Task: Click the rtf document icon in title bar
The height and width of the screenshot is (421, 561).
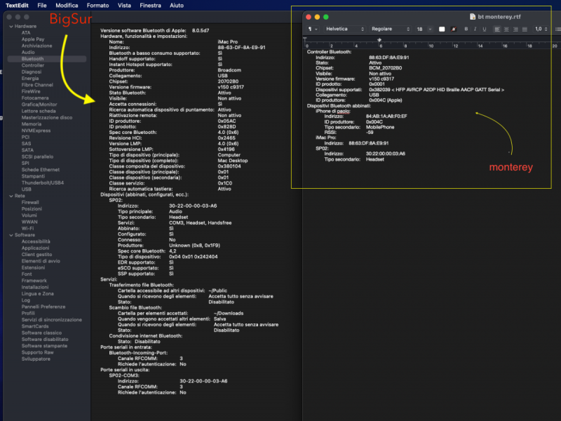Action: pyautogui.click(x=472, y=15)
